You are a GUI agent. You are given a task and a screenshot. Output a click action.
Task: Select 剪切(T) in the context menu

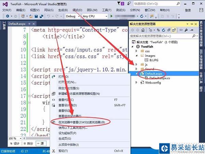(90, 151)
